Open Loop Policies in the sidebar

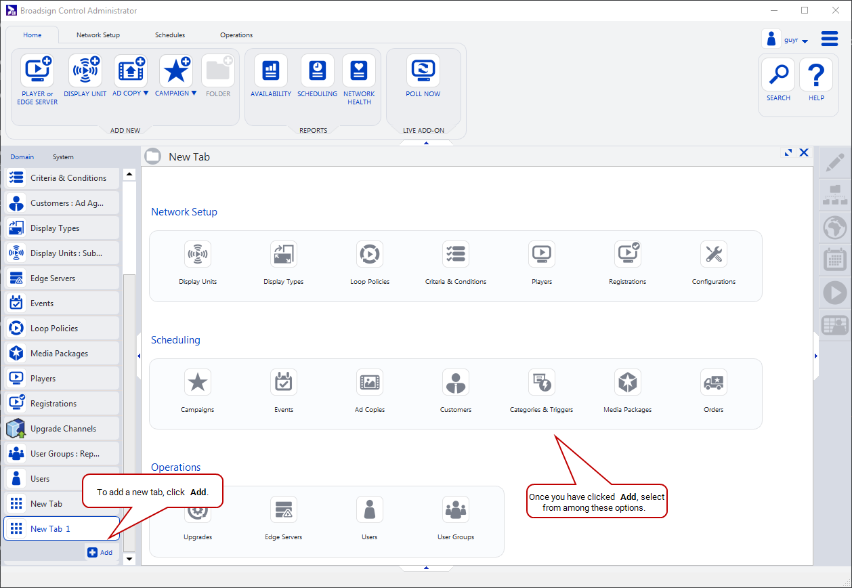(62, 329)
